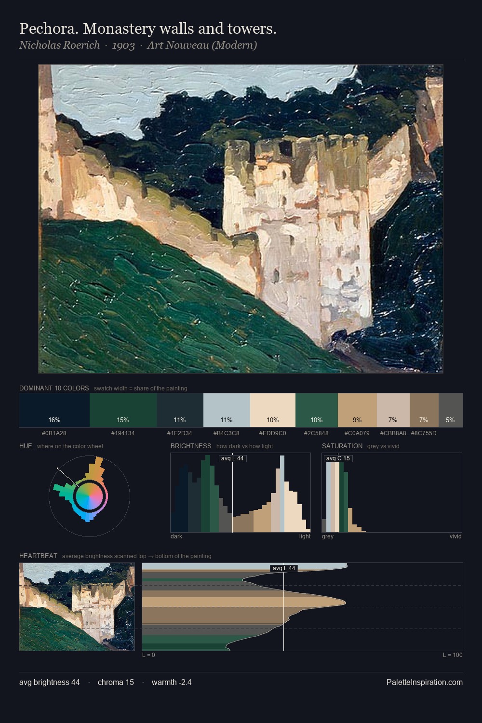
Task: Click the 'BRIGHTNESS' section heading
Action: (191, 446)
